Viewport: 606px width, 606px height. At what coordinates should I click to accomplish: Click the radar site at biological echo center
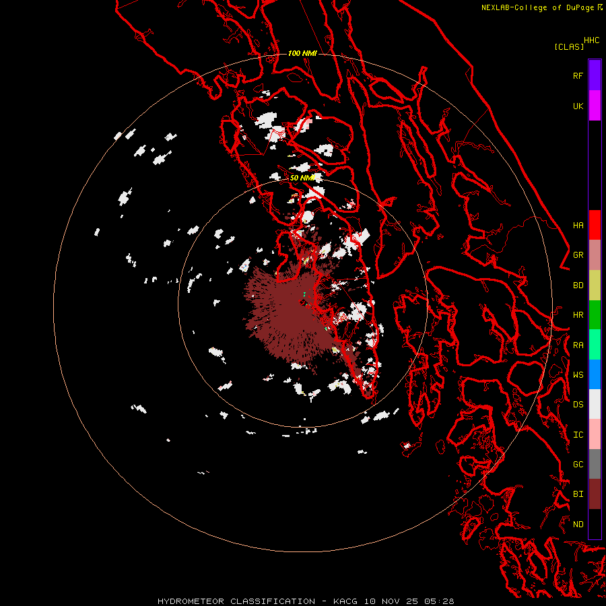coord(302,302)
